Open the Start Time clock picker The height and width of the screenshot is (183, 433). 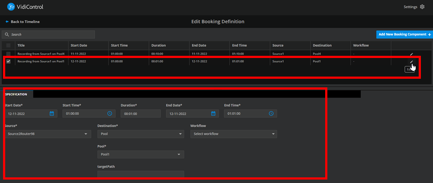(110, 113)
